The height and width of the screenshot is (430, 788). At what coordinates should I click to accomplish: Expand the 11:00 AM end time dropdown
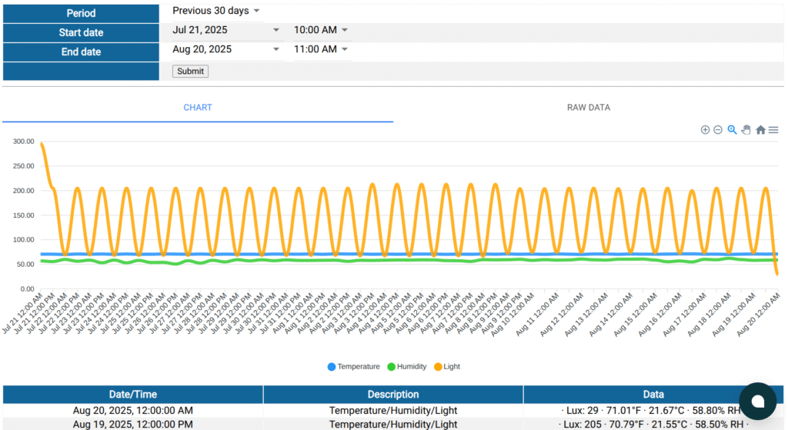321,49
